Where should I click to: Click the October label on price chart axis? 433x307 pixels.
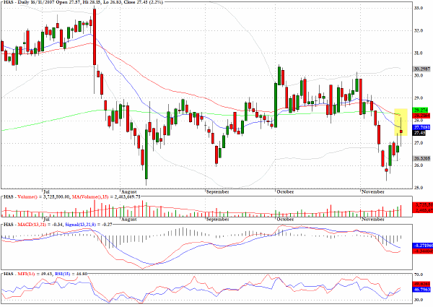(x=285, y=191)
